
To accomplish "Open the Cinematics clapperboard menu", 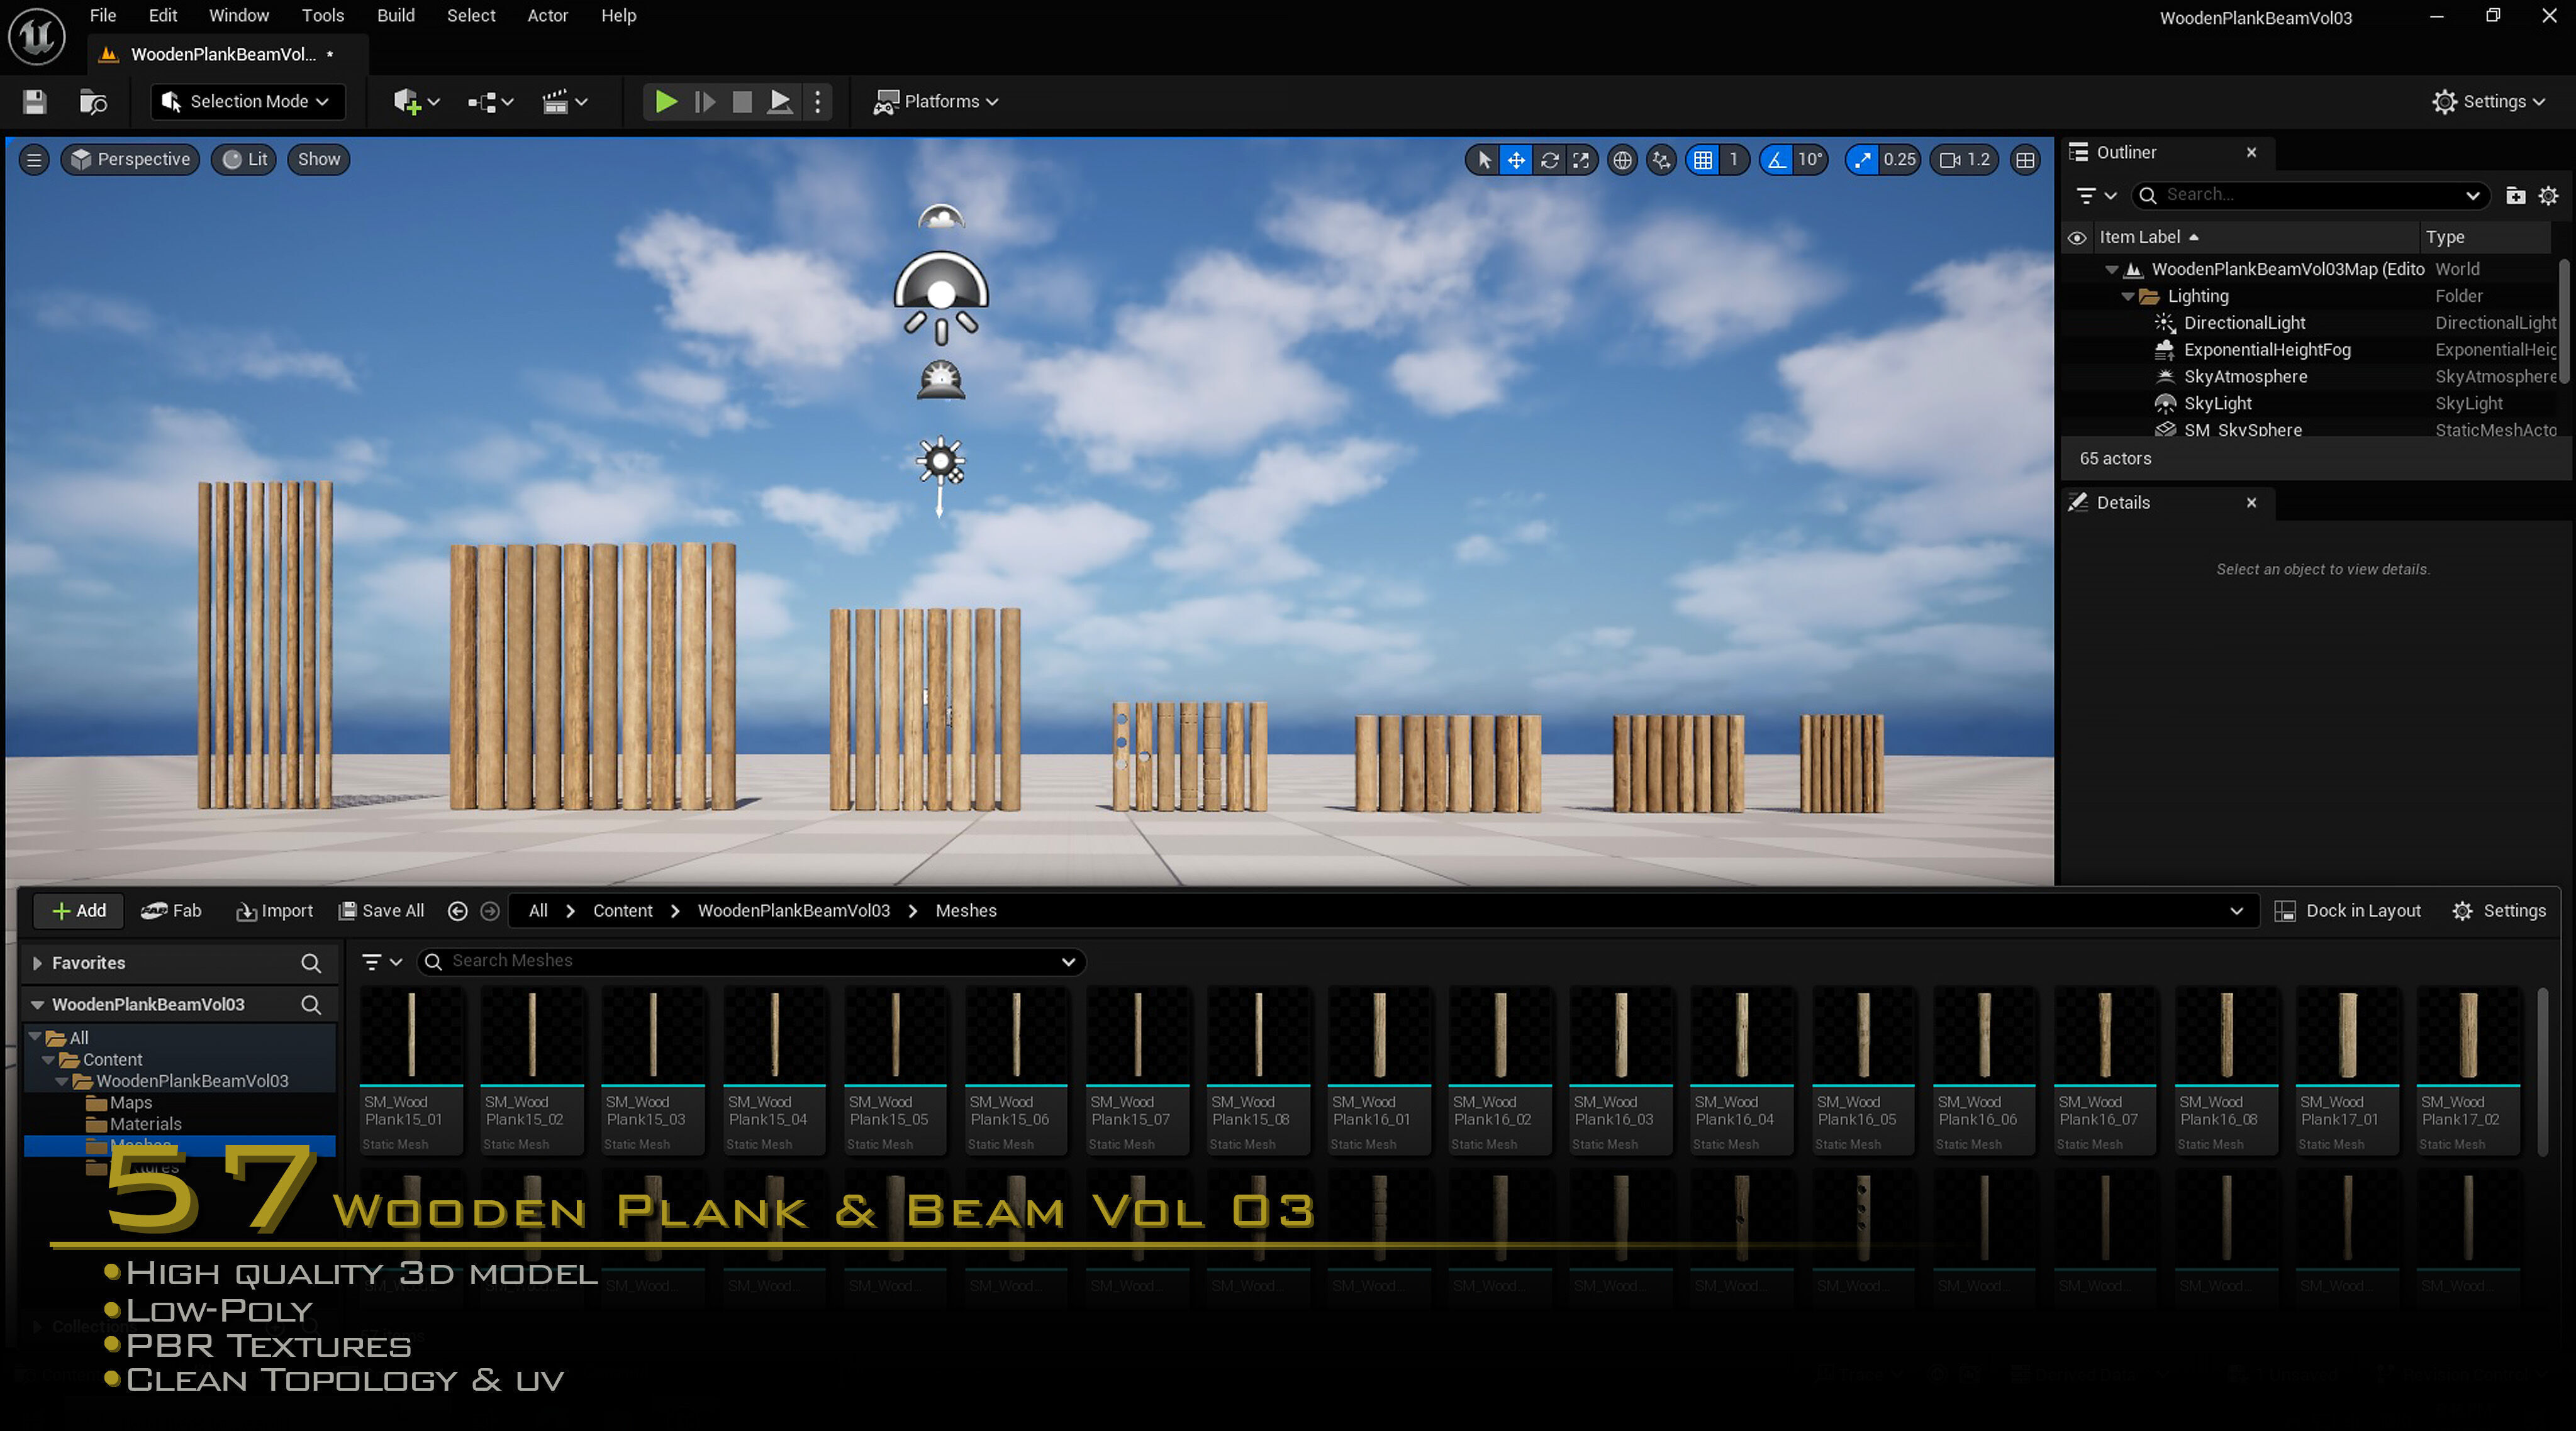I will pyautogui.click(x=564, y=101).
